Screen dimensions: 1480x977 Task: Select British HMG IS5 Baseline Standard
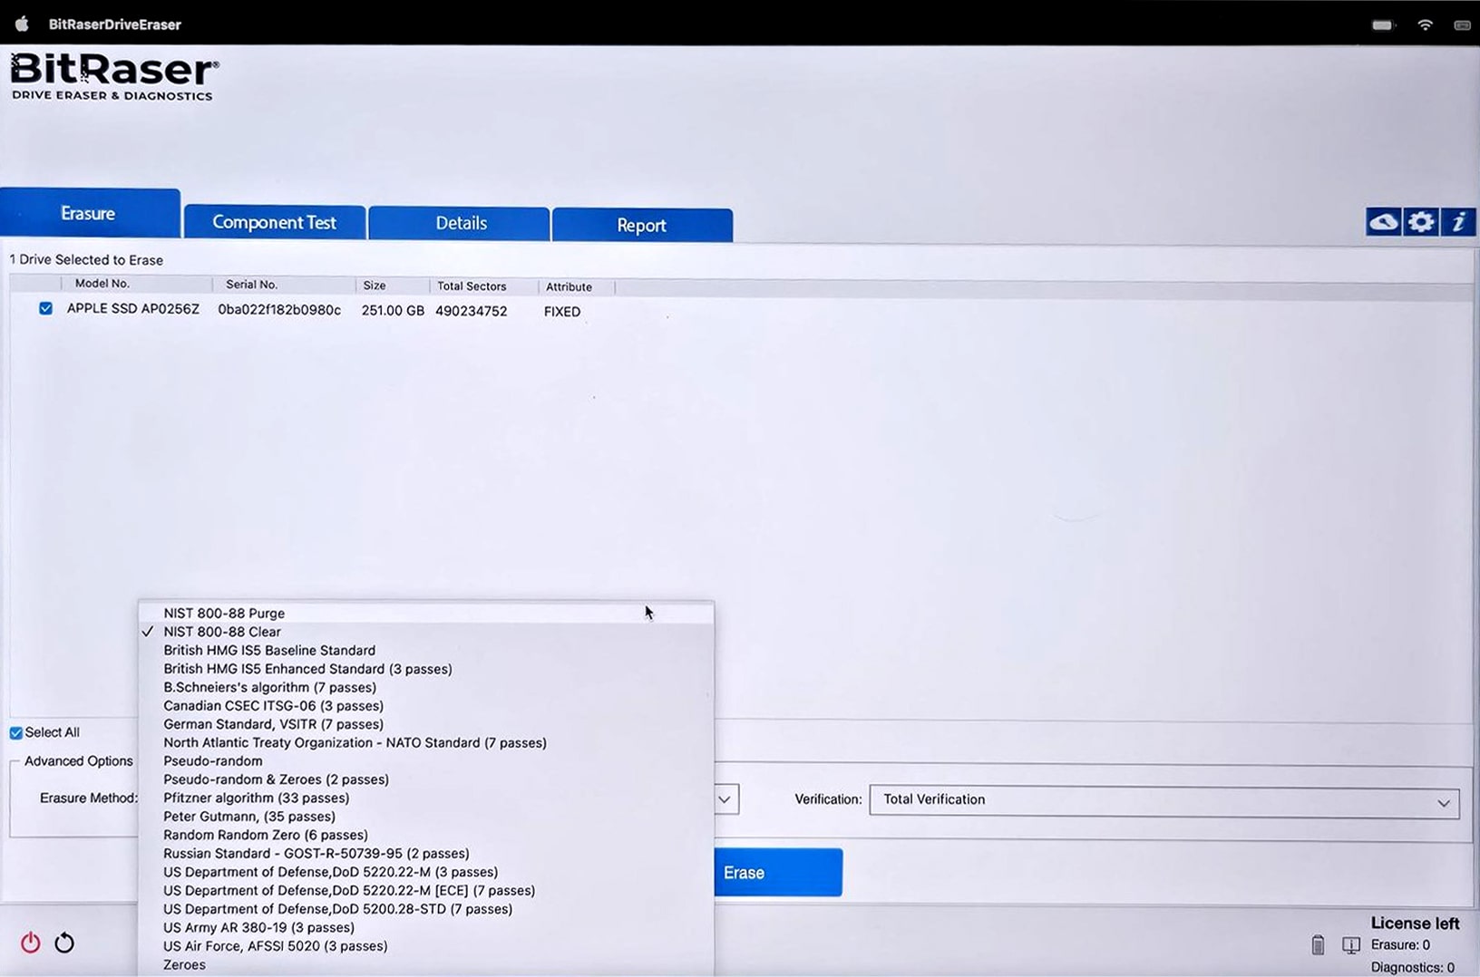(x=426, y=651)
